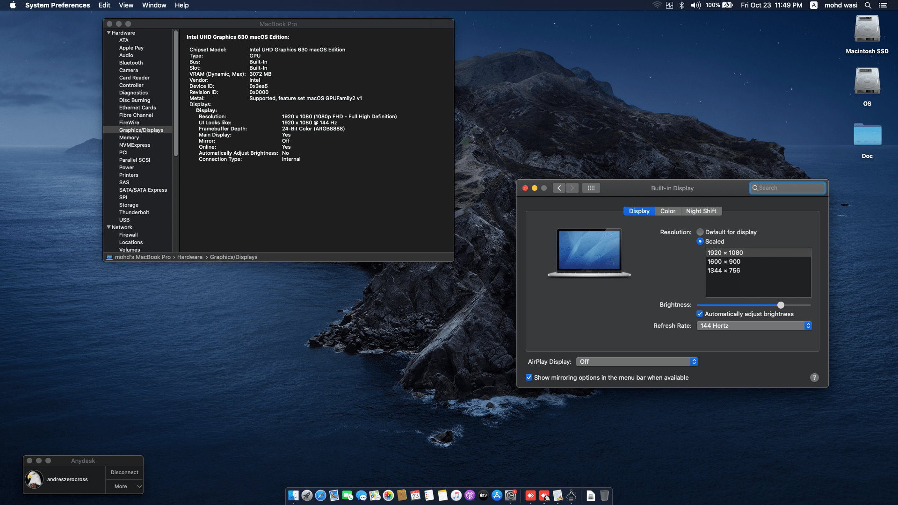
Task: Go back using the left chevron button
Action: pos(559,188)
